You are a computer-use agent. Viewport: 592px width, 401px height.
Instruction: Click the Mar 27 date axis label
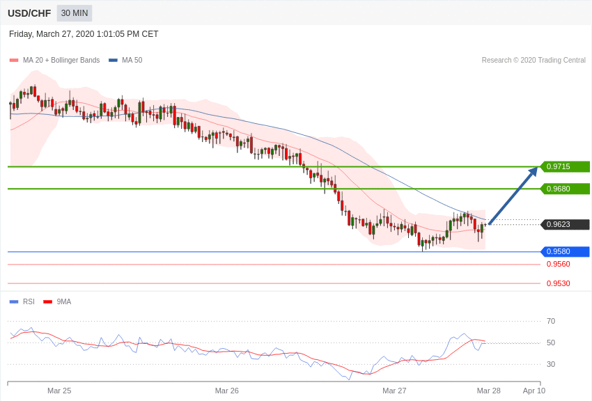(394, 391)
